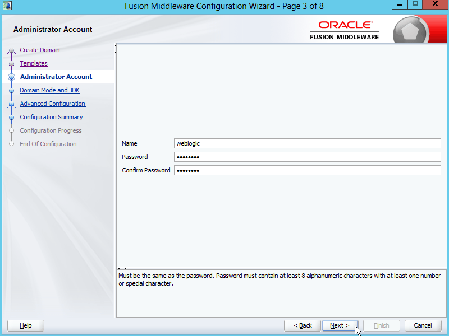This screenshot has width=449, height=336.
Task: Click the Templates step node icon
Action: pyautogui.click(x=11, y=64)
